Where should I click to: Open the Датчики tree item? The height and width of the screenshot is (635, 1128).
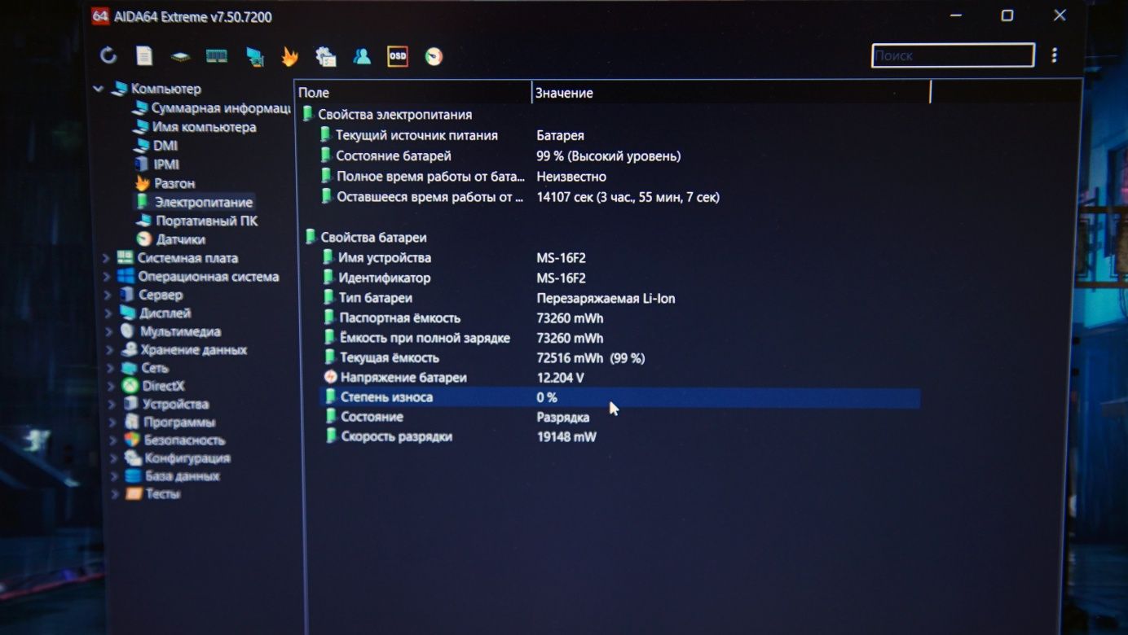click(181, 239)
